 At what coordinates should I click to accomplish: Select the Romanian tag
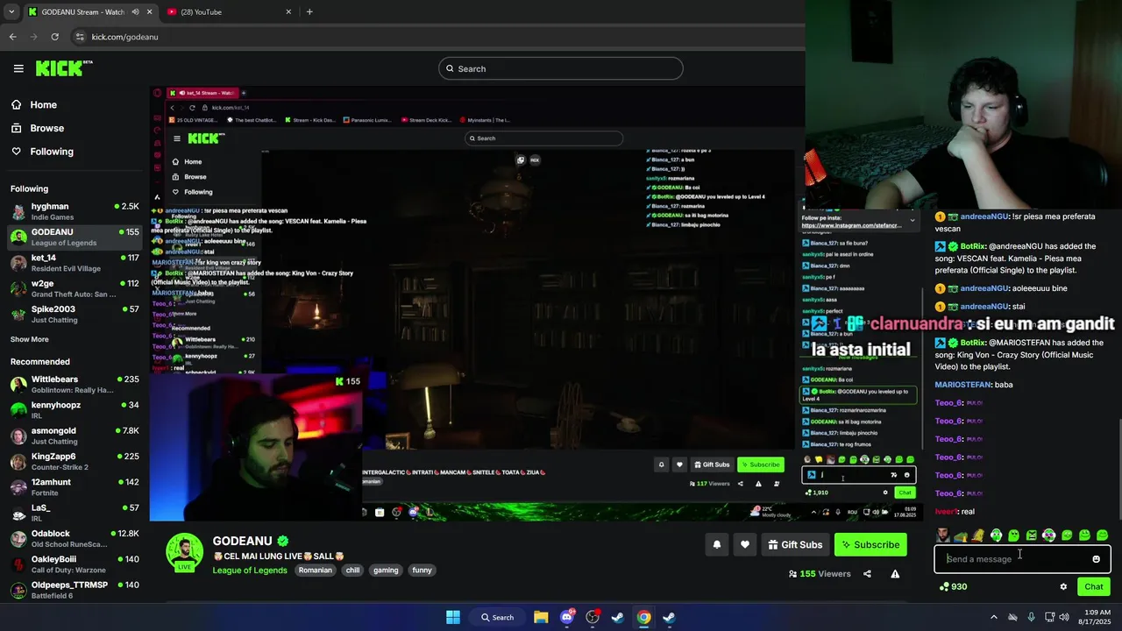coord(315,570)
